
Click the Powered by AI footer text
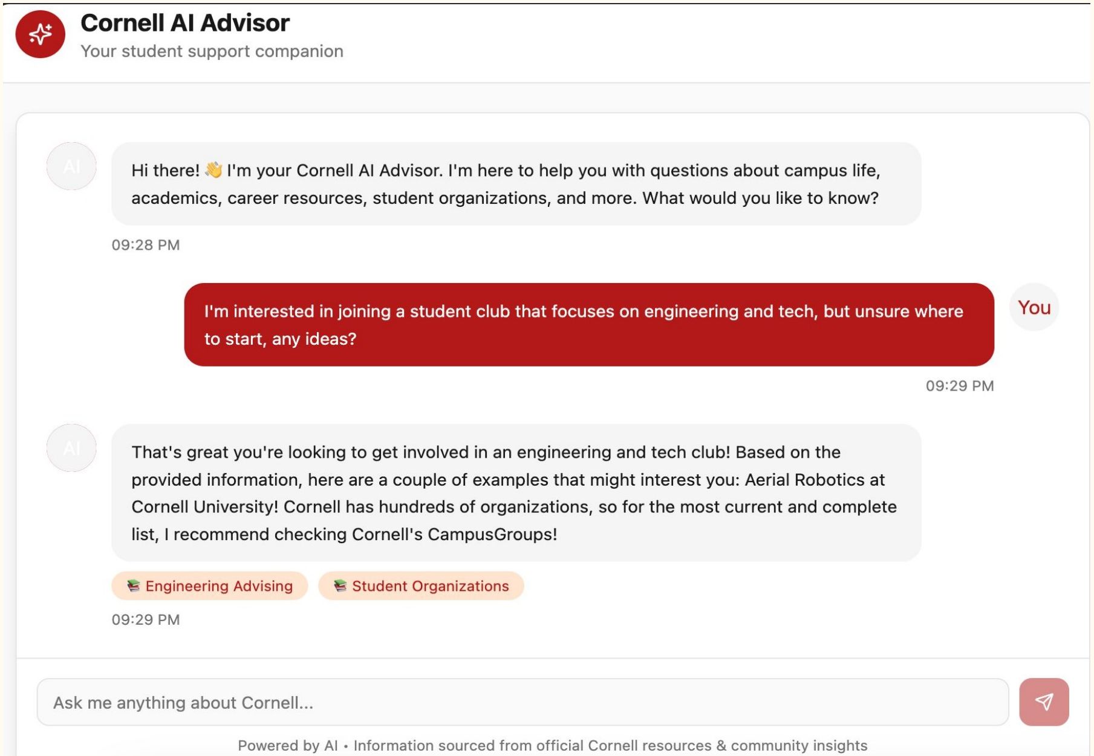click(x=552, y=745)
